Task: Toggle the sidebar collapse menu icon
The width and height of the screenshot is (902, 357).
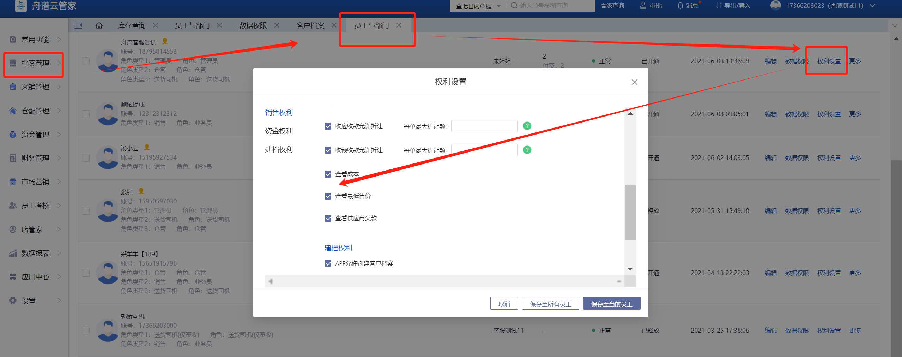Action: pos(78,25)
